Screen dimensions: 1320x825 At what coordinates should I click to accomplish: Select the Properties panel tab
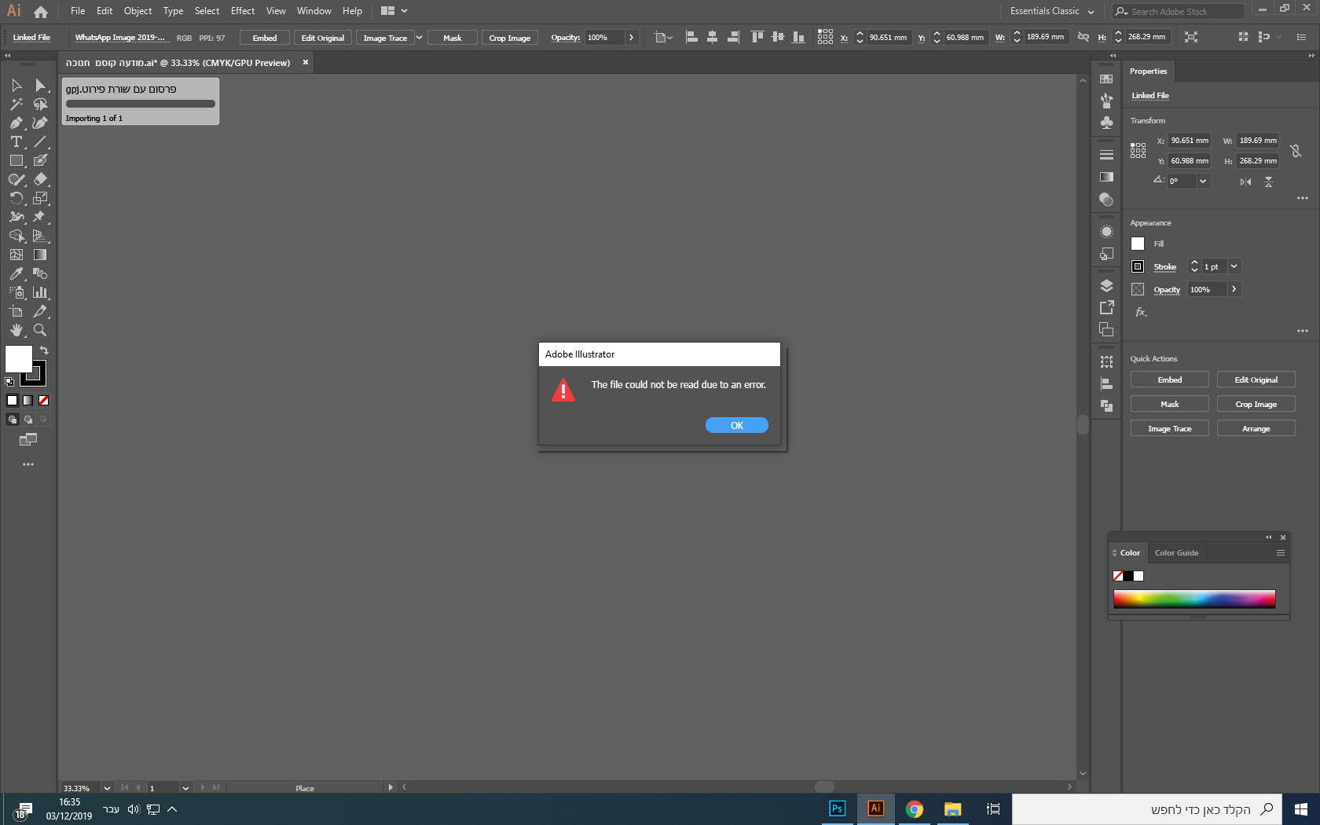tap(1148, 71)
